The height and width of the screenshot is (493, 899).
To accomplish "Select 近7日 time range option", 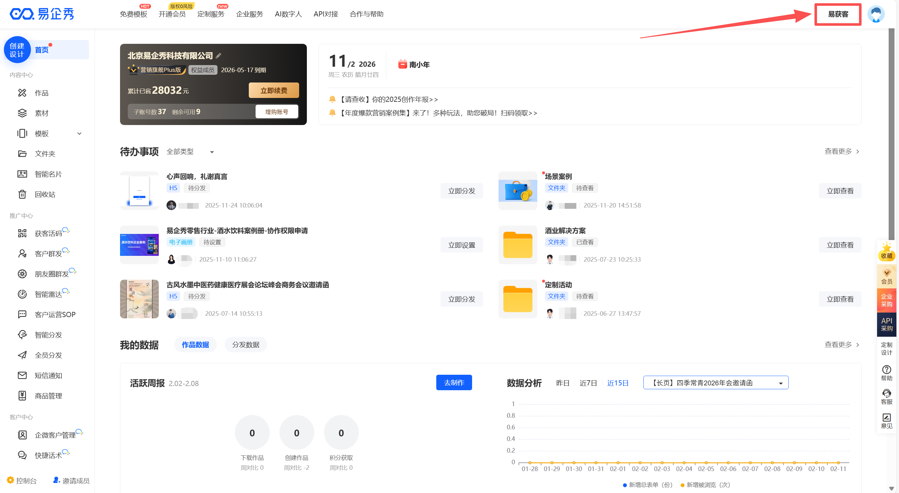I will click(x=588, y=383).
